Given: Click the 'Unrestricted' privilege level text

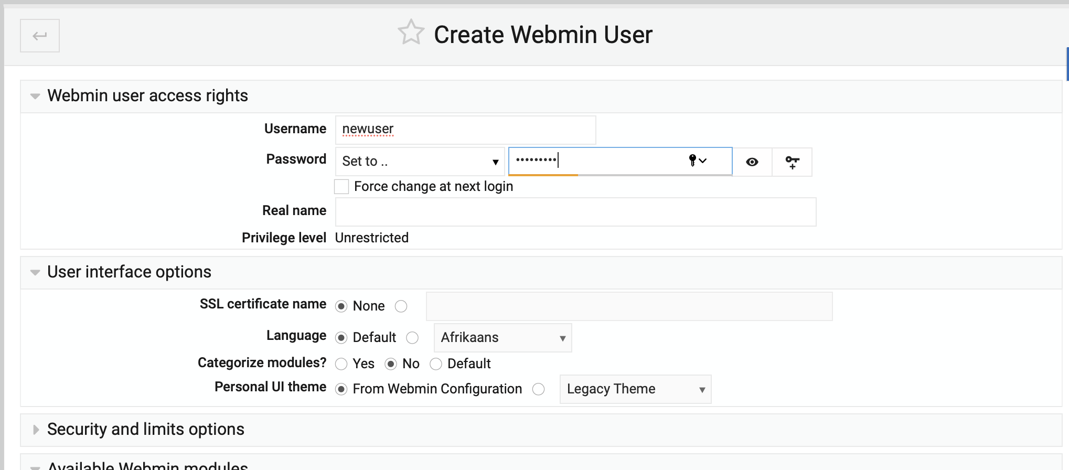Looking at the screenshot, I should pyautogui.click(x=372, y=238).
